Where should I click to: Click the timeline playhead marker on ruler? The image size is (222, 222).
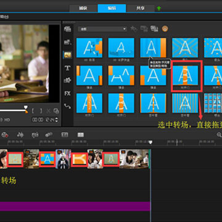150,142
